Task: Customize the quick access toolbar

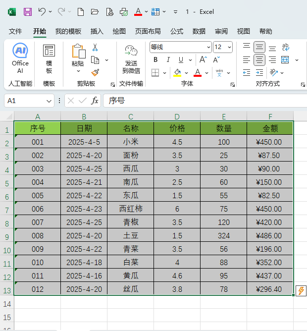Action: point(175,12)
